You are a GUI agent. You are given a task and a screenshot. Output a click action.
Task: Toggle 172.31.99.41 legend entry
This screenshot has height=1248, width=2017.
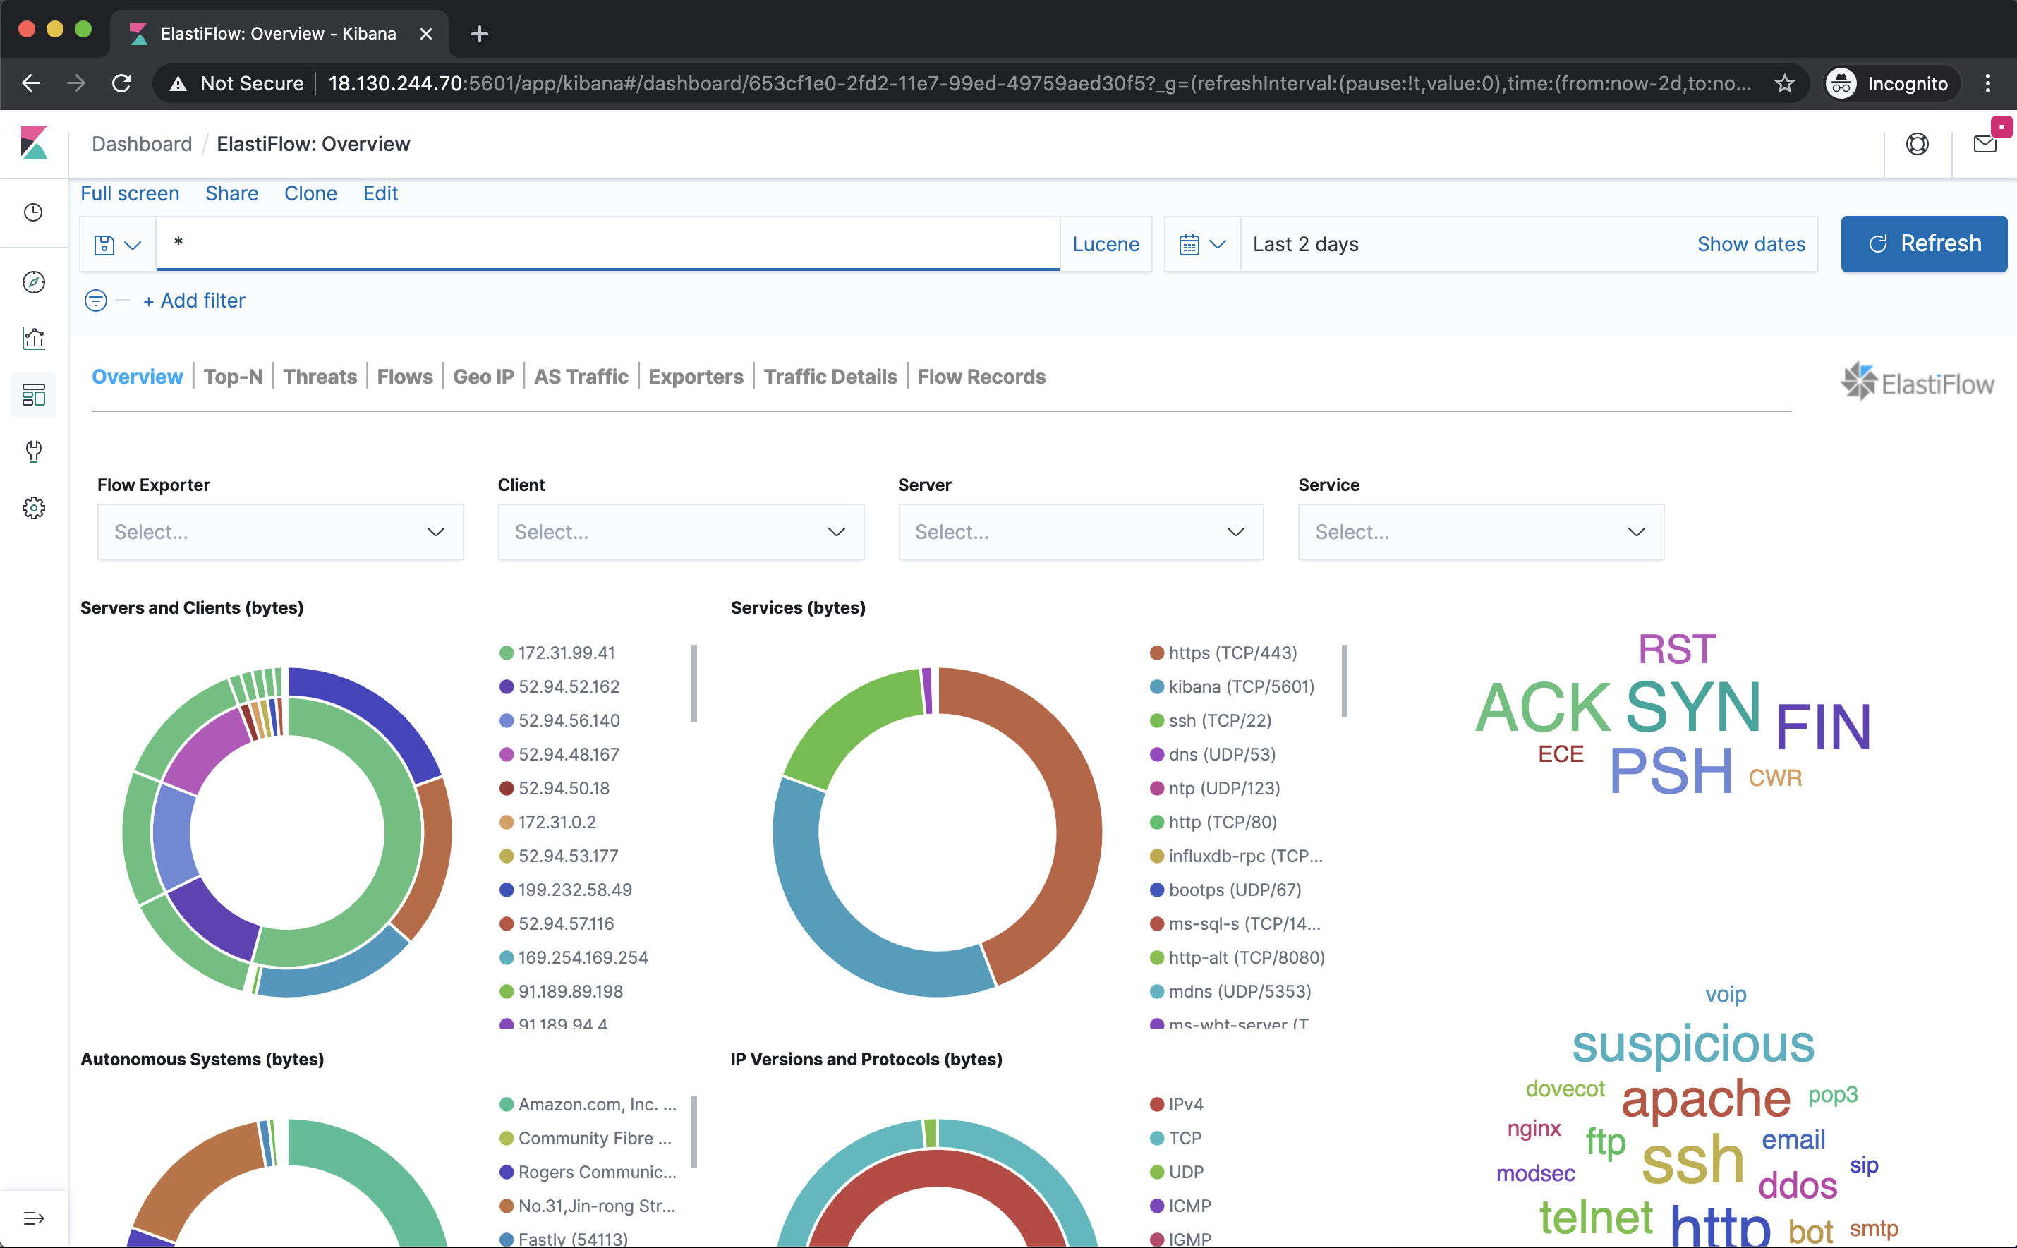pos(566,653)
